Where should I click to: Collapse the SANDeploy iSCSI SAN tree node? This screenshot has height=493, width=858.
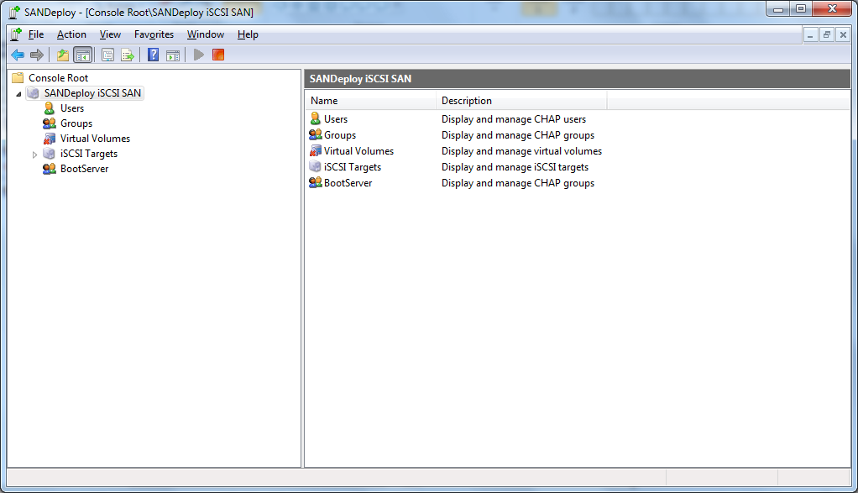(18, 93)
